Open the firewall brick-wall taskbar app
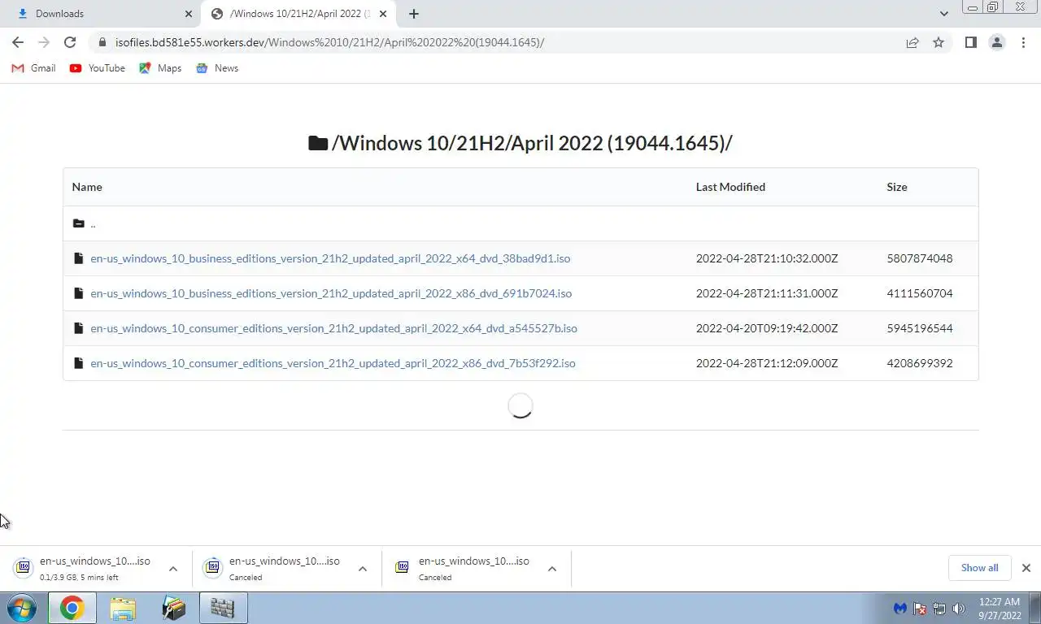Viewport: 1041px width, 624px height. point(223,608)
